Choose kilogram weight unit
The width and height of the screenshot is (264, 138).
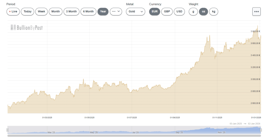213,12
